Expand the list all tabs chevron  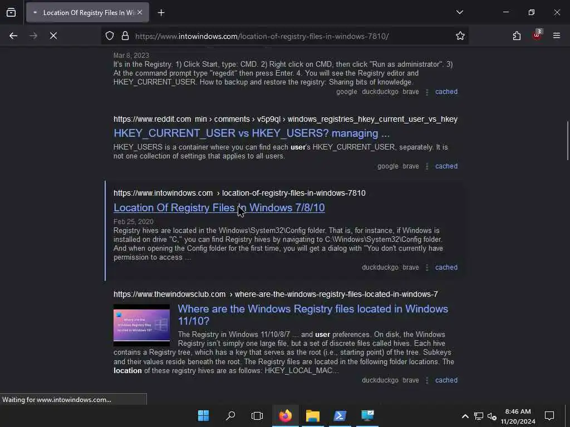coord(459,12)
